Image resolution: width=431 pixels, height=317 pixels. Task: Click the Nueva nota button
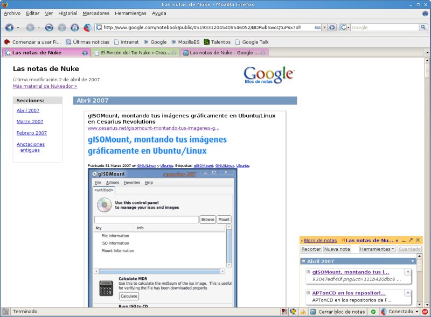click(x=337, y=249)
